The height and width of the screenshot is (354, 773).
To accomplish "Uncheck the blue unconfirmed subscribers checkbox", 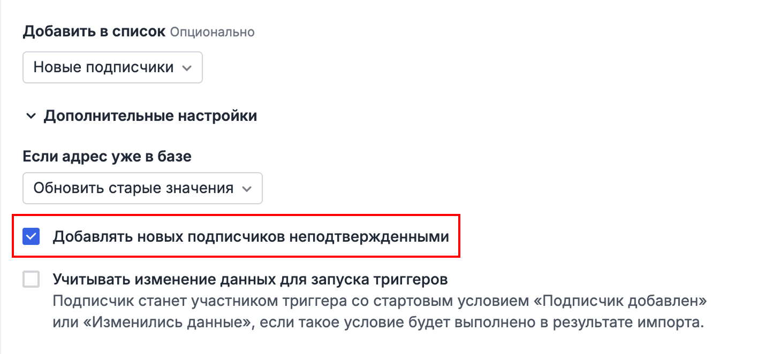I will [32, 236].
